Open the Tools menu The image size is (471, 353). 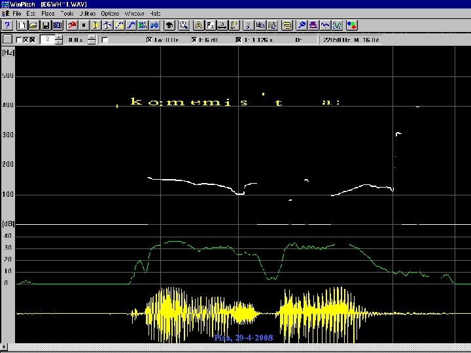tap(67, 14)
